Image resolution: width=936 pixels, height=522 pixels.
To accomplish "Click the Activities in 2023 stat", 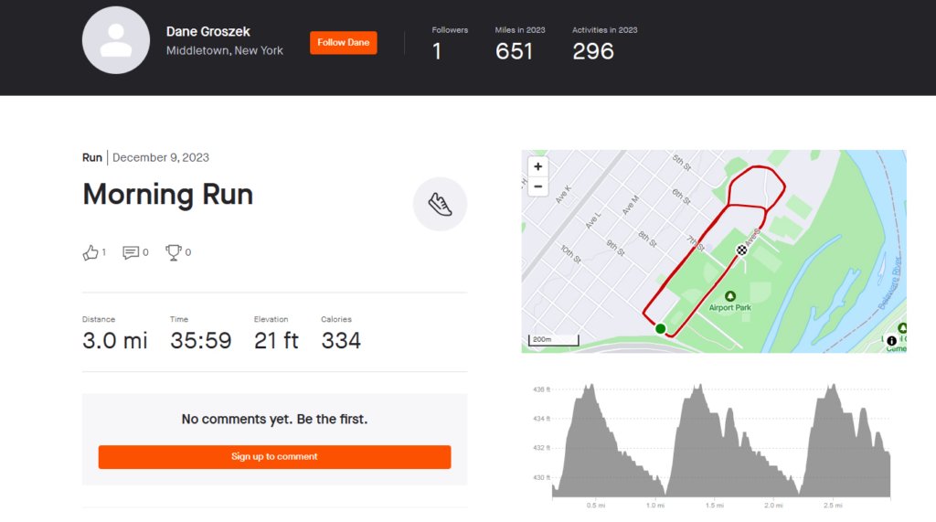I will click(605, 44).
